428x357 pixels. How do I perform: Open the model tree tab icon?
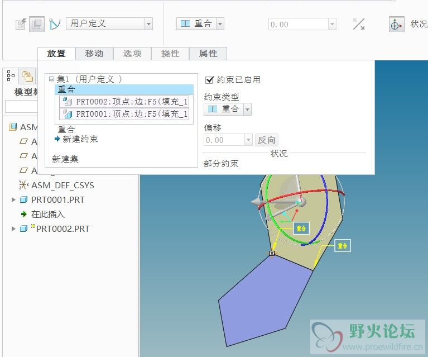11,76
